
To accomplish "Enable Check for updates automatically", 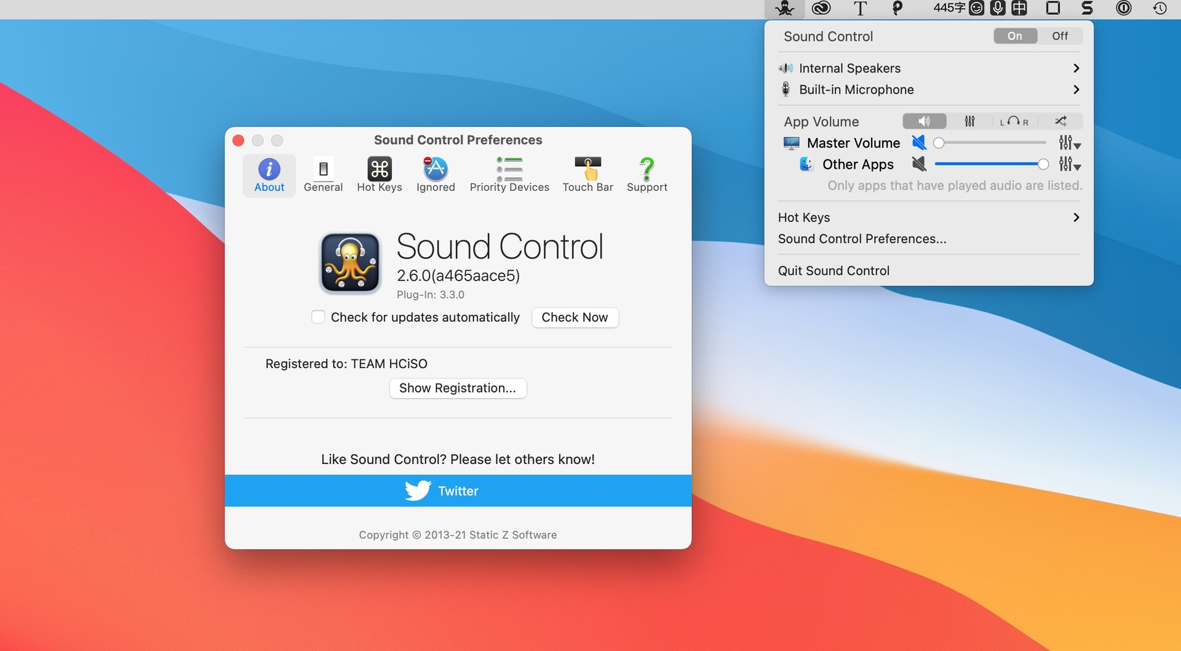I will pos(318,317).
